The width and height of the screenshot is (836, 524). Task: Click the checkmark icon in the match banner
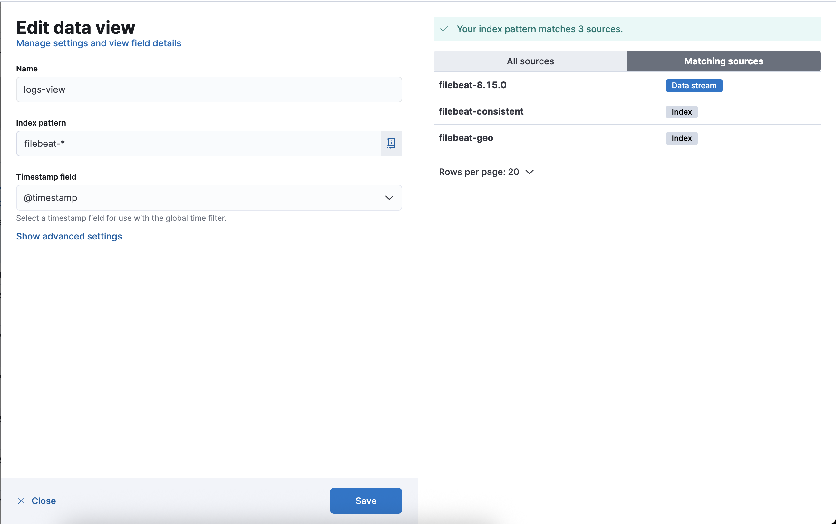[x=444, y=29]
